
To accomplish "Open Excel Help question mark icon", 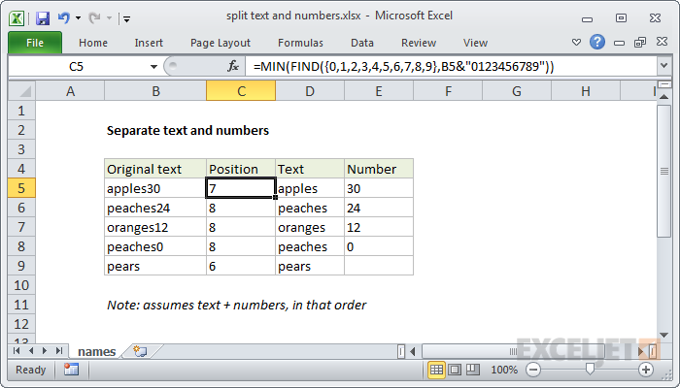I will [x=597, y=43].
